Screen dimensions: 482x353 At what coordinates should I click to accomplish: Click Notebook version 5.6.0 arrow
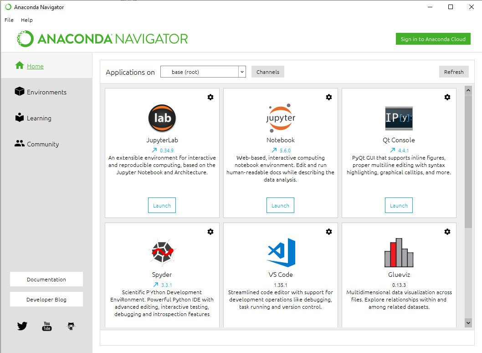point(274,150)
